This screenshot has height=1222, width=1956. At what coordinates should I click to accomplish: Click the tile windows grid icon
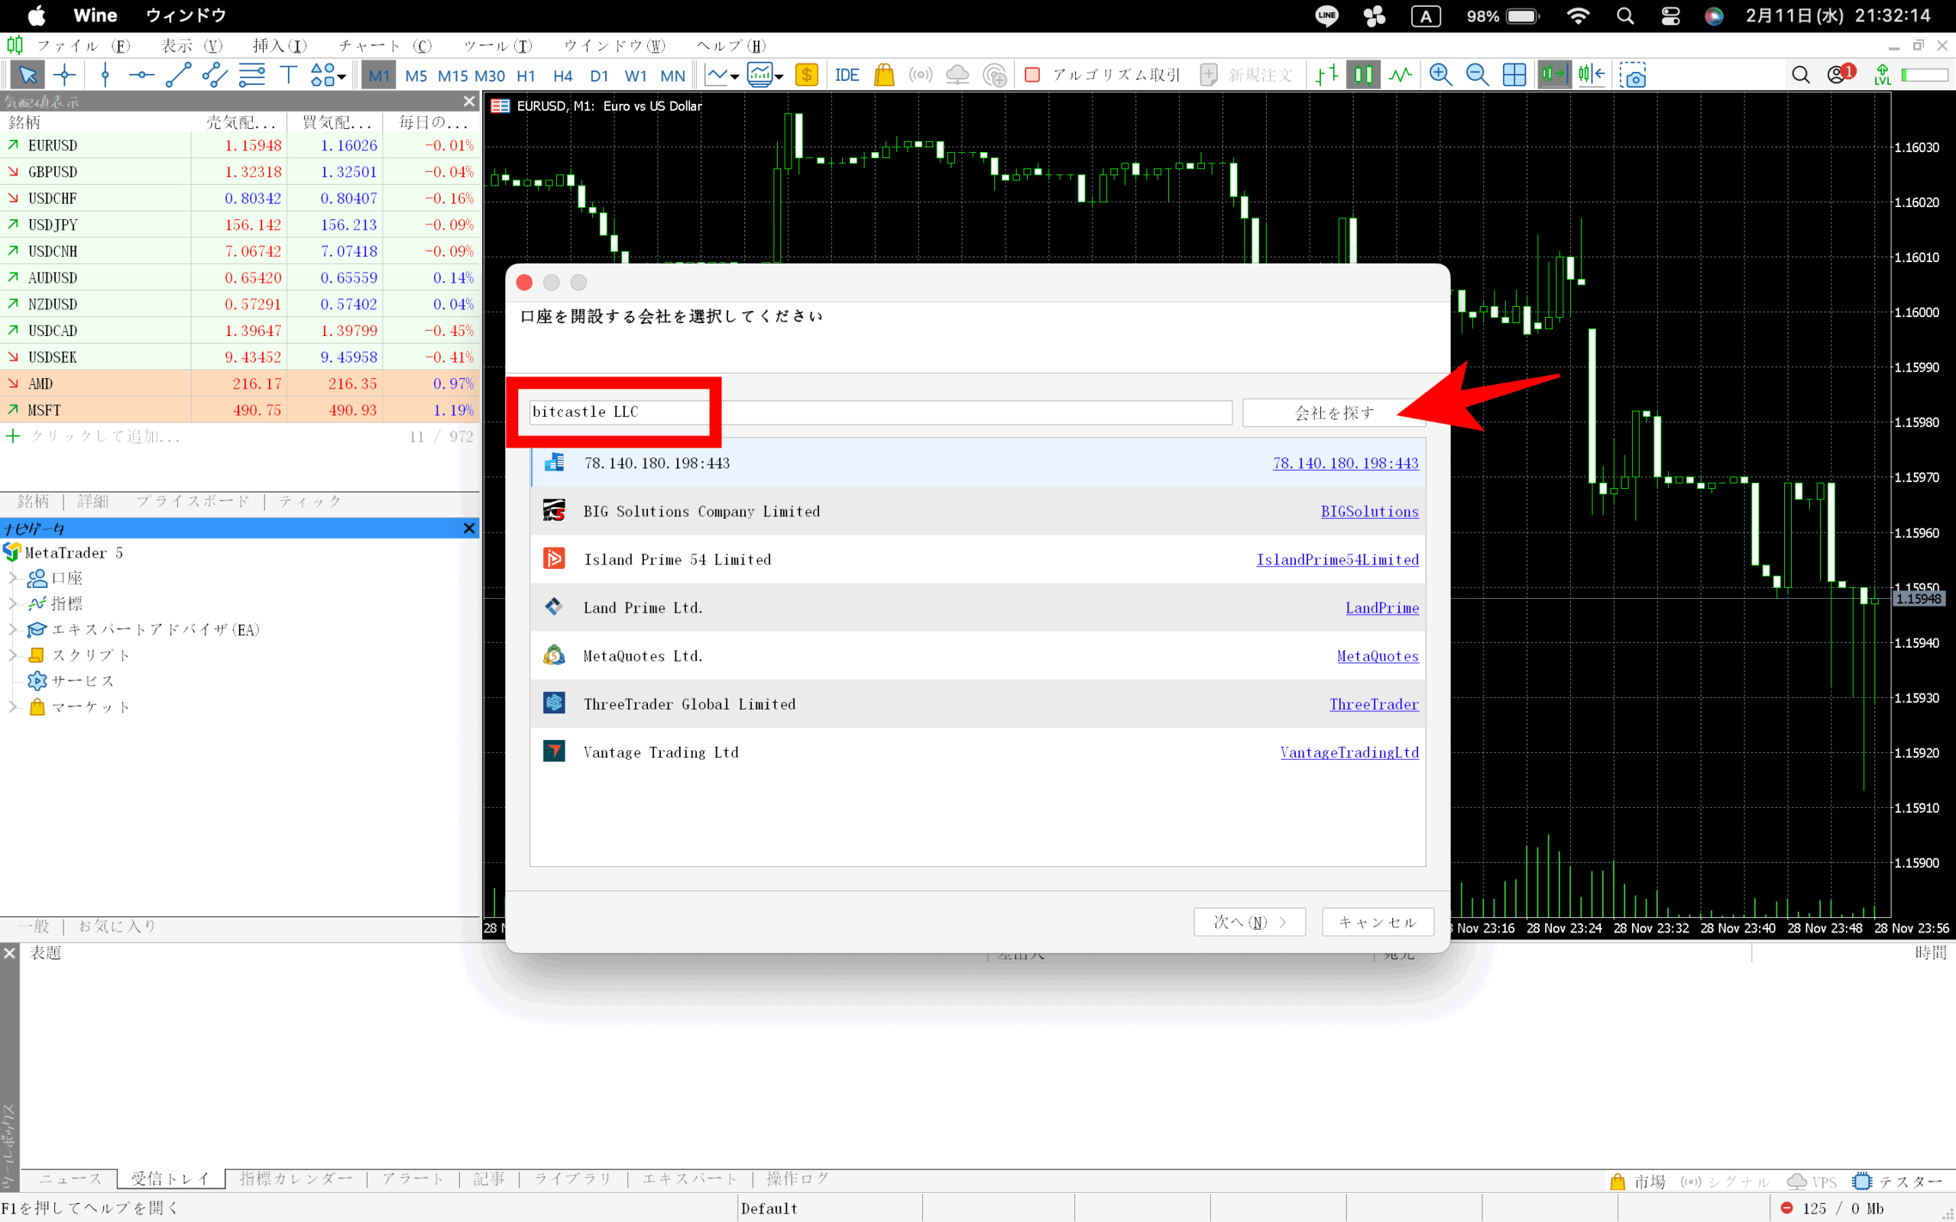1514,75
